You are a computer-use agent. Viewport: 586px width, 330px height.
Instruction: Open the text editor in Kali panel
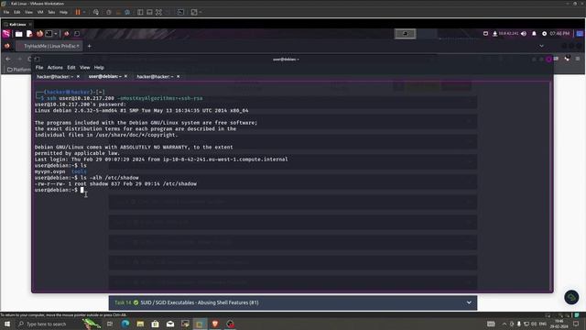pyautogui.click(x=29, y=34)
